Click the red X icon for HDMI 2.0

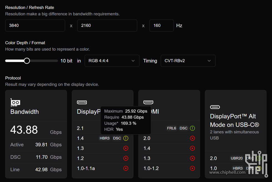tap(192, 138)
